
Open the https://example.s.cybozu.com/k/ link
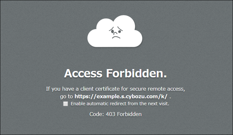click(121, 96)
